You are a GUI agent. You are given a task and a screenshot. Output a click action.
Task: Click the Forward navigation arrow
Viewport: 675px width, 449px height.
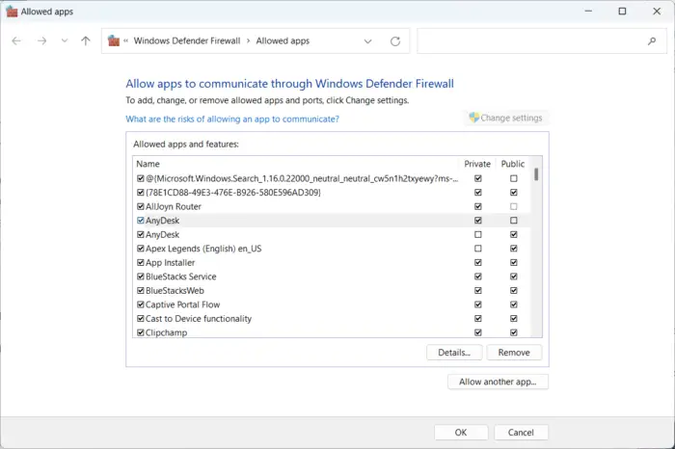[41, 41]
